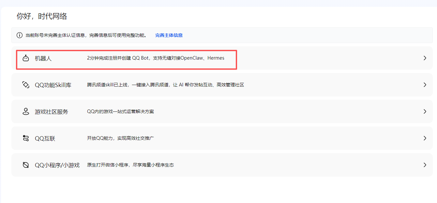Select the 游戏社区服务 label
437x203 pixels.
coord(52,112)
